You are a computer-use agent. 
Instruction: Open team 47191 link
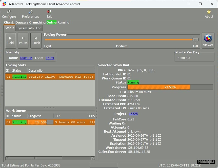50,58
